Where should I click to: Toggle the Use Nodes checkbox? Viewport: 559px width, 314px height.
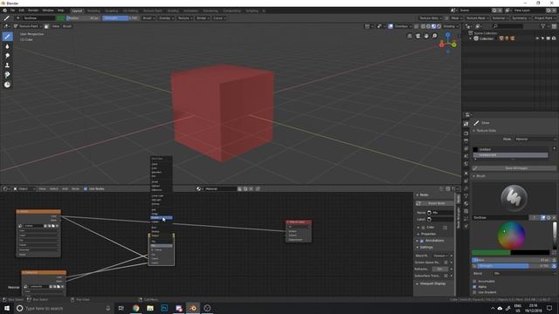pyautogui.click(x=86, y=188)
